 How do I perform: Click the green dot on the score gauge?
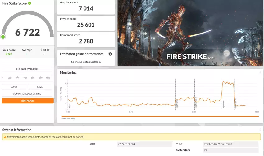click(3, 37)
